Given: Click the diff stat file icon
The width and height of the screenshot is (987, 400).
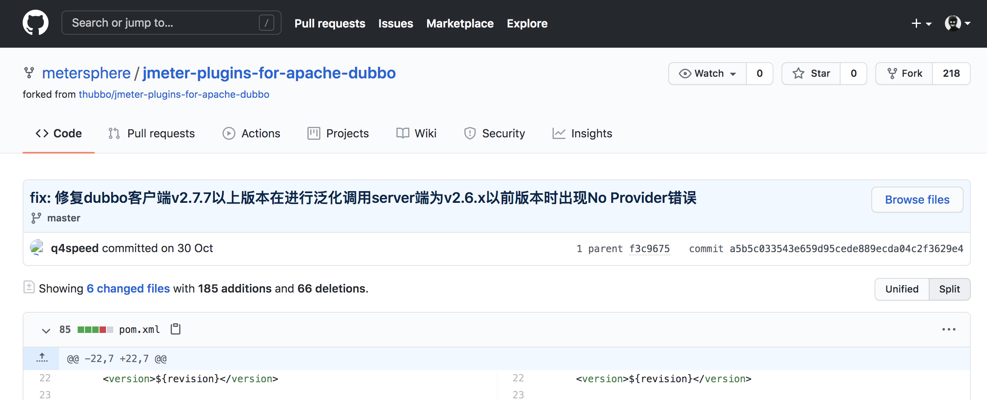Looking at the screenshot, I should coord(29,287).
